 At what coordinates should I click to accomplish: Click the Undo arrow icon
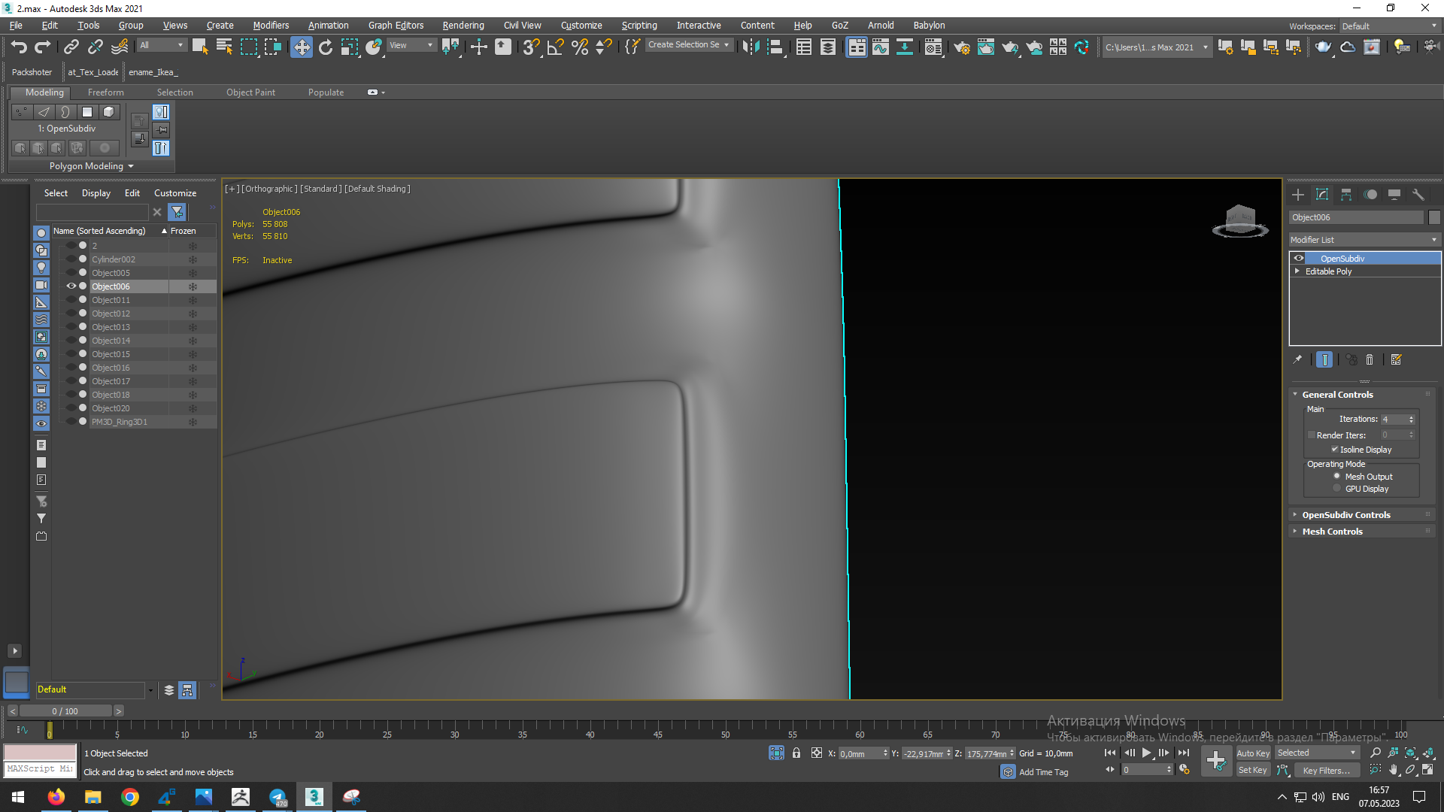tap(19, 47)
